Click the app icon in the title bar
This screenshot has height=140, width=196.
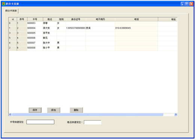[x=3, y=4]
